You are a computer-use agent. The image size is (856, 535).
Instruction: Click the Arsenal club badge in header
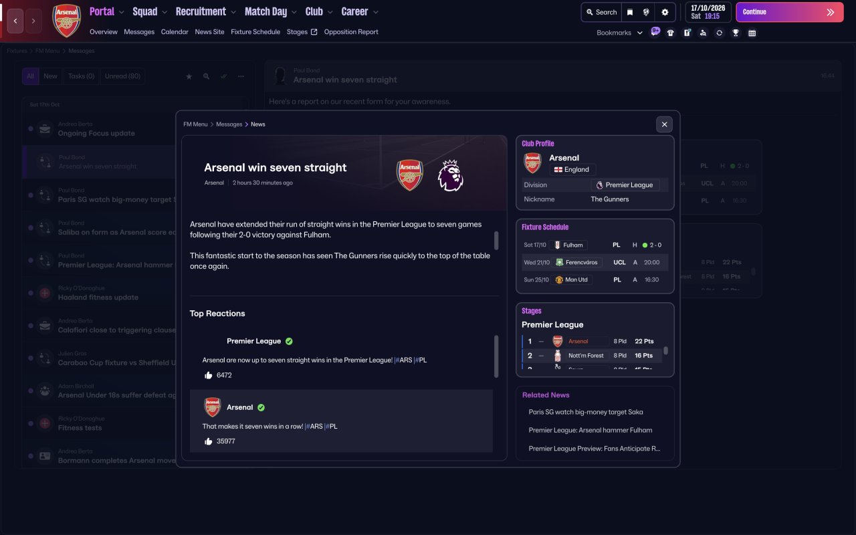(66, 20)
